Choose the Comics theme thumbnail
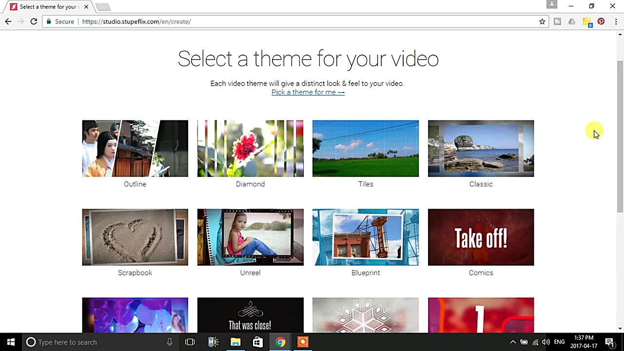This screenshot has width=624, height=351. point(481,237)
